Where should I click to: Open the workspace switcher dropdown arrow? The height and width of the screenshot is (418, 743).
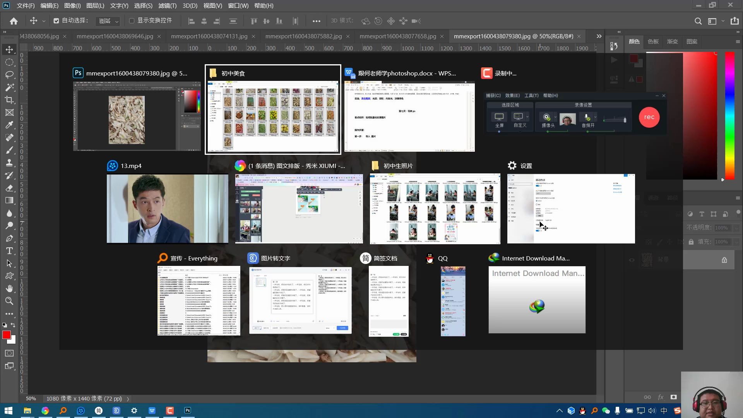[722, 21]
